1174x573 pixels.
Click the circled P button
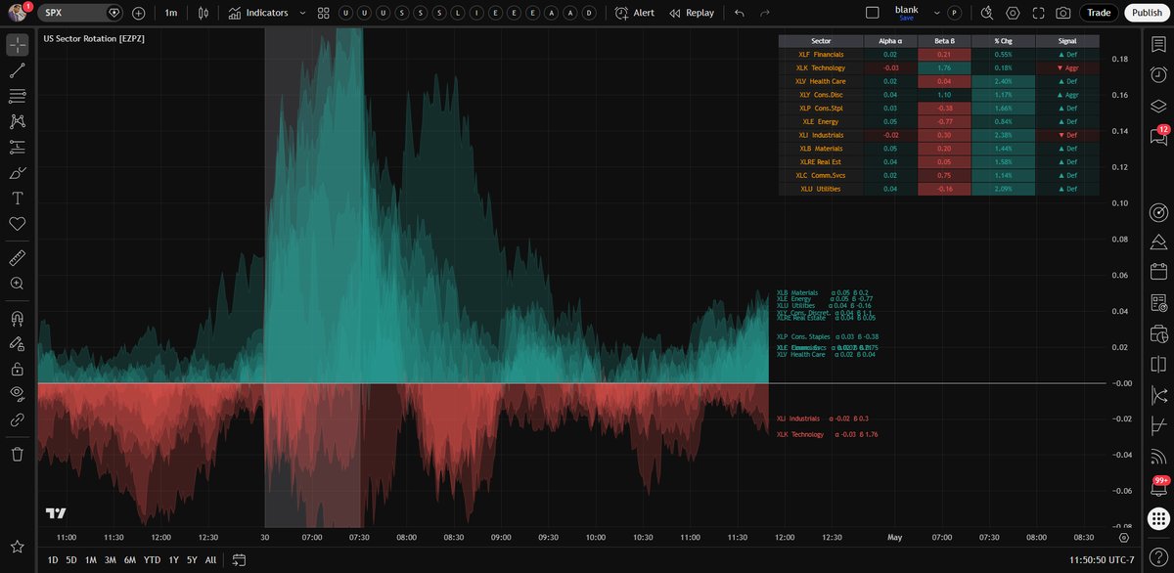coord(954,13)
